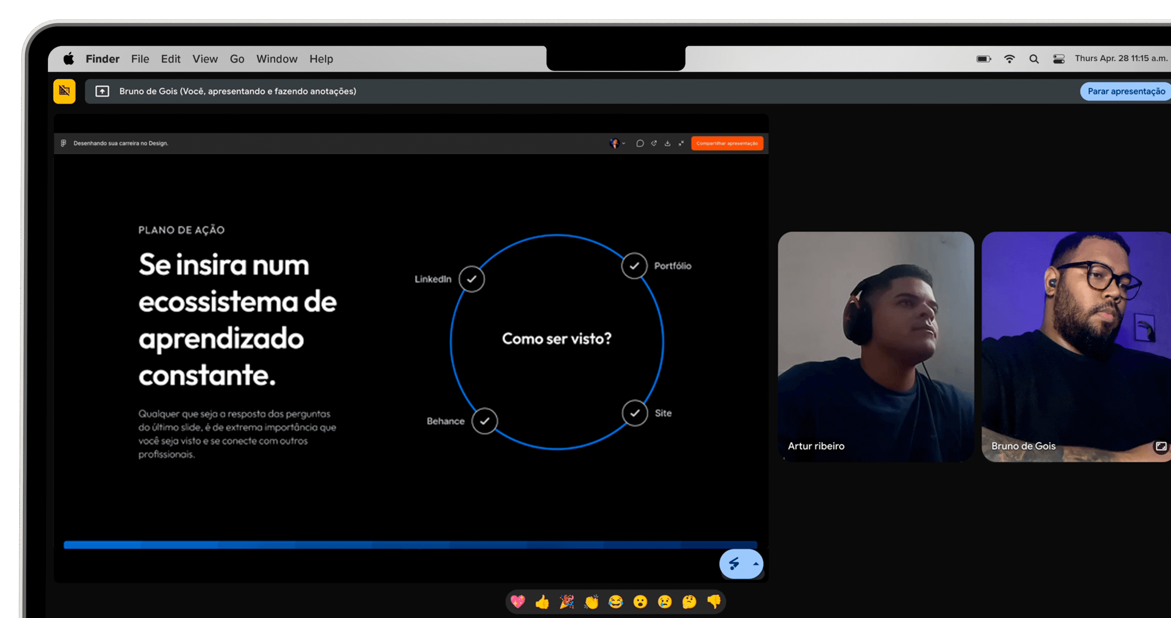Click the Parar apresentação button
This screenshot has width=1171, height=618.
[x=1125, y=91]
